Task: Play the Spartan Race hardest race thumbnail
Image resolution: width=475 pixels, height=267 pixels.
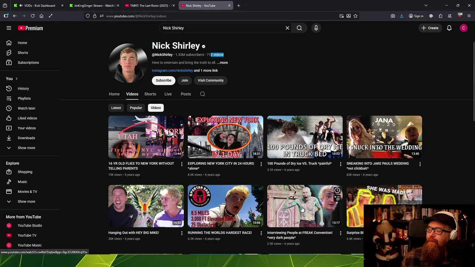Action: [x=225, y=206]
